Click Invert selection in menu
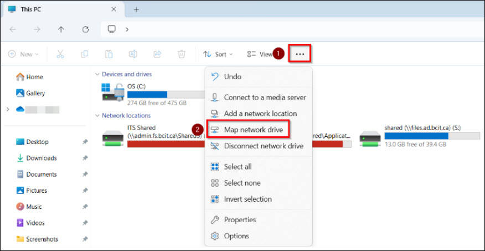485x251 pixels. 258,199
